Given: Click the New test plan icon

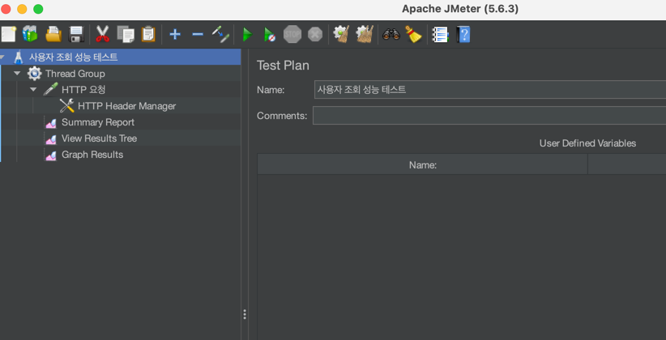Looking at the screenshot, I should coord(9,34).
